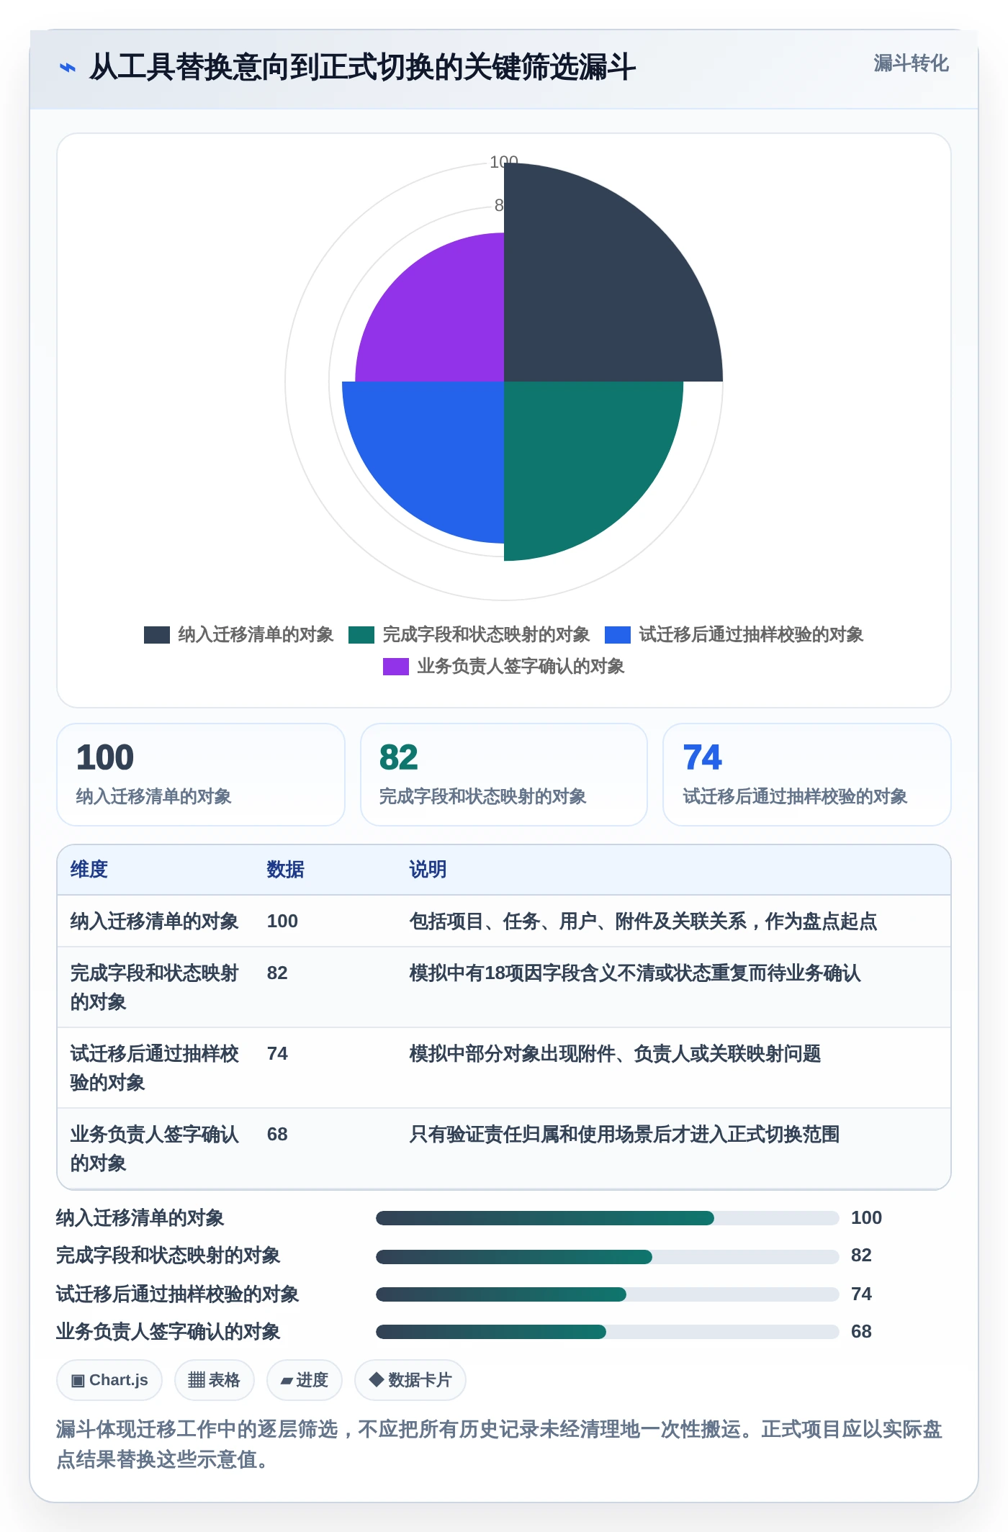Click progress bar for 试迁移后通过抽样校验的对象

tap(607, 1294)
